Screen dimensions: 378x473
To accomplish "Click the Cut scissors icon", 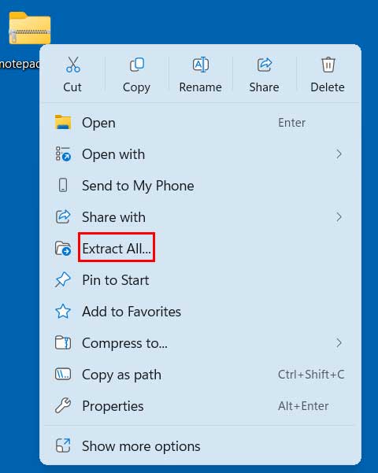I will pyautogui.click(x=73, y=65).
